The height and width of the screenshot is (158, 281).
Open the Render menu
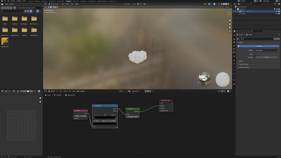13,1
